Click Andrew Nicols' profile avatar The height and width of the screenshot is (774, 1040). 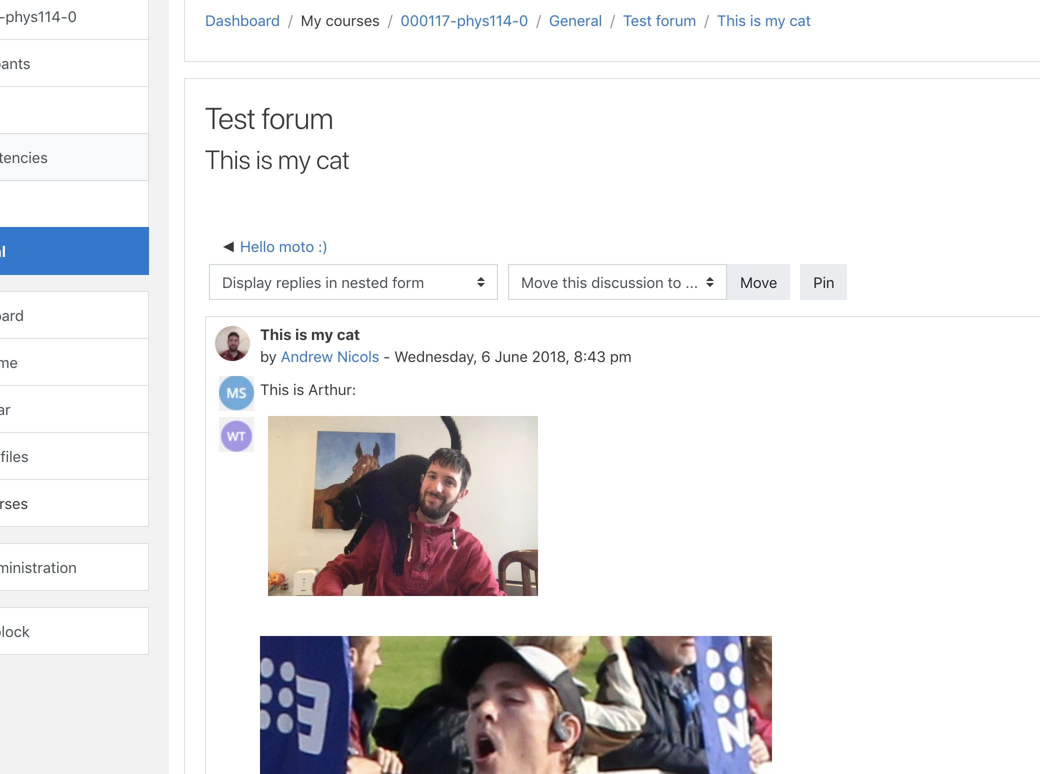232,343
